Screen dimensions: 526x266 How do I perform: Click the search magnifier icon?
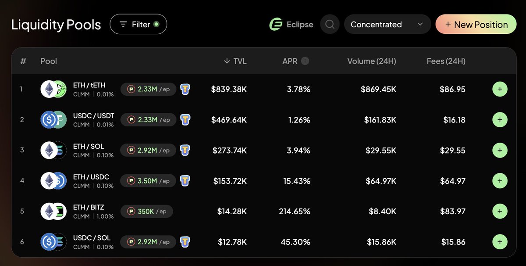[x=330, y=25]
